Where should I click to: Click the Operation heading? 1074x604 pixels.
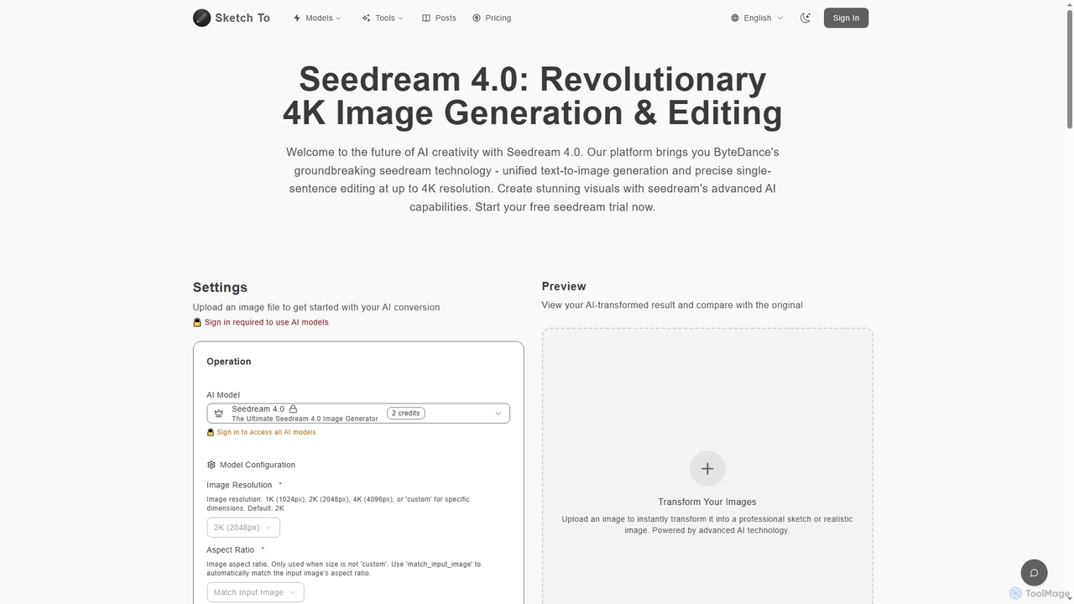click(229, 362)
